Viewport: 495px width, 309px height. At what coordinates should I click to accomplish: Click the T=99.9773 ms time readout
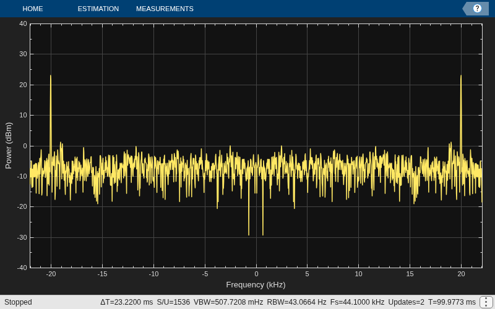point(452,302)
